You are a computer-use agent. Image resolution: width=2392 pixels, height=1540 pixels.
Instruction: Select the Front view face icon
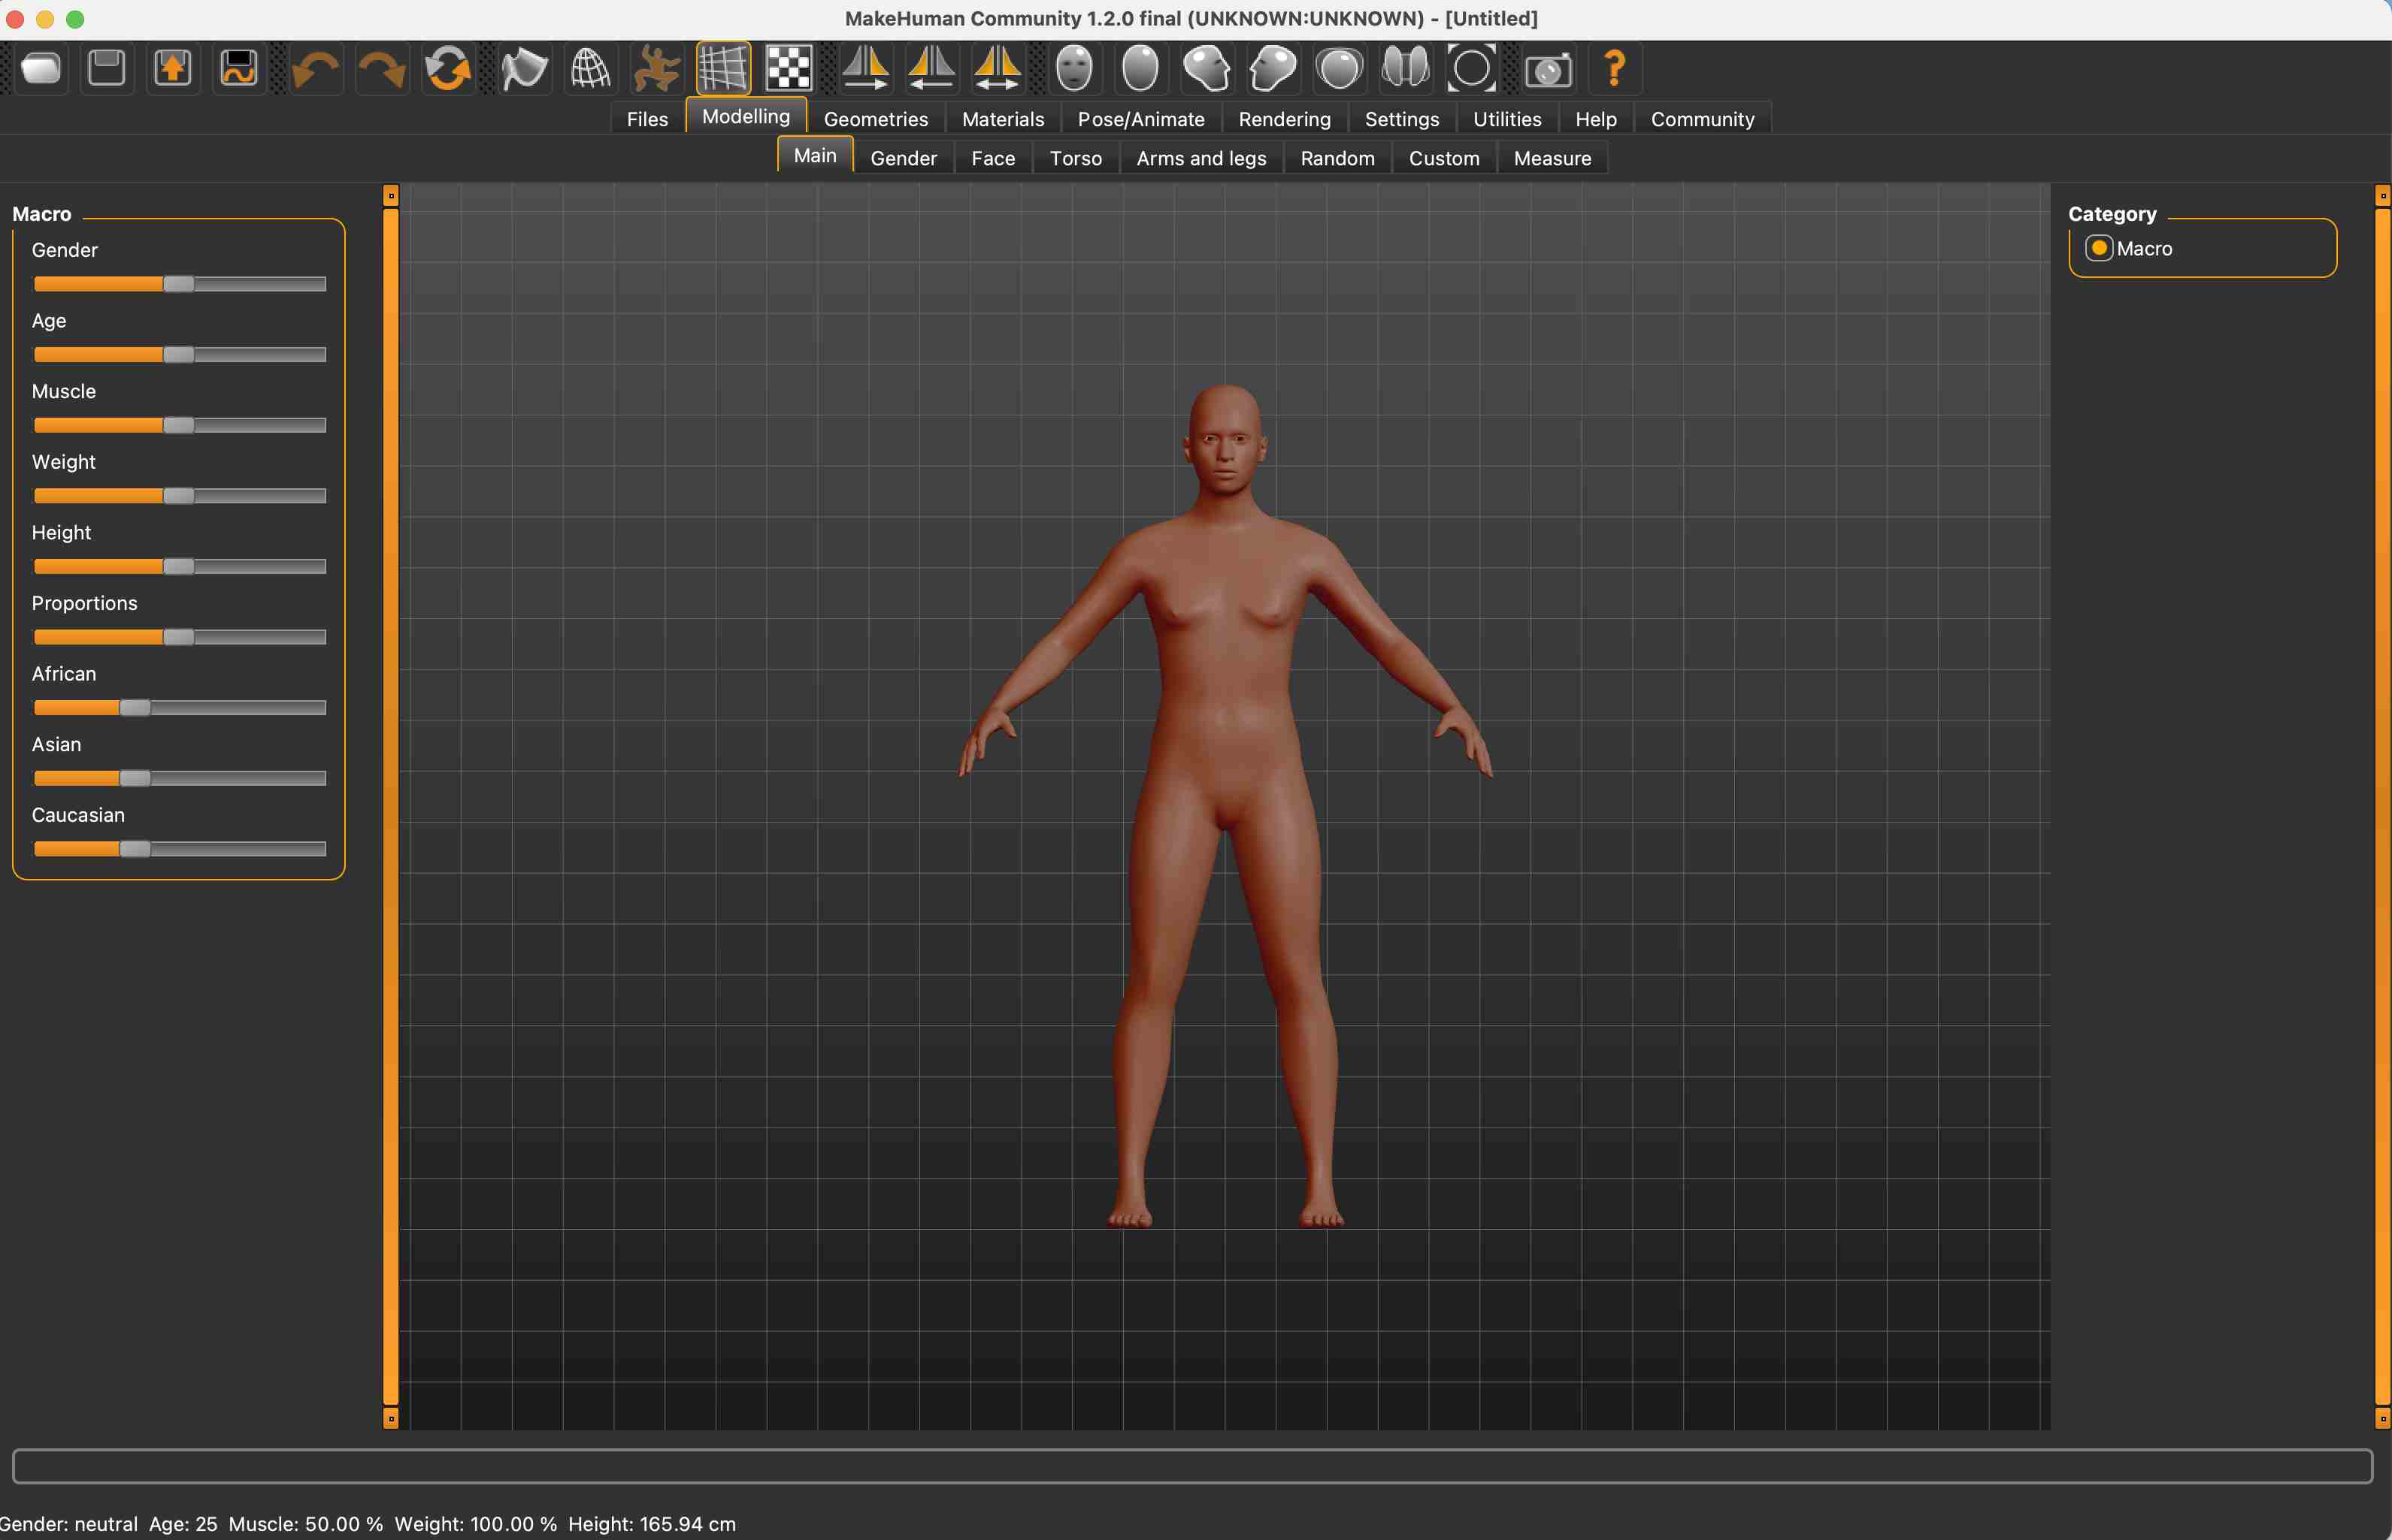pos(1074,69)
